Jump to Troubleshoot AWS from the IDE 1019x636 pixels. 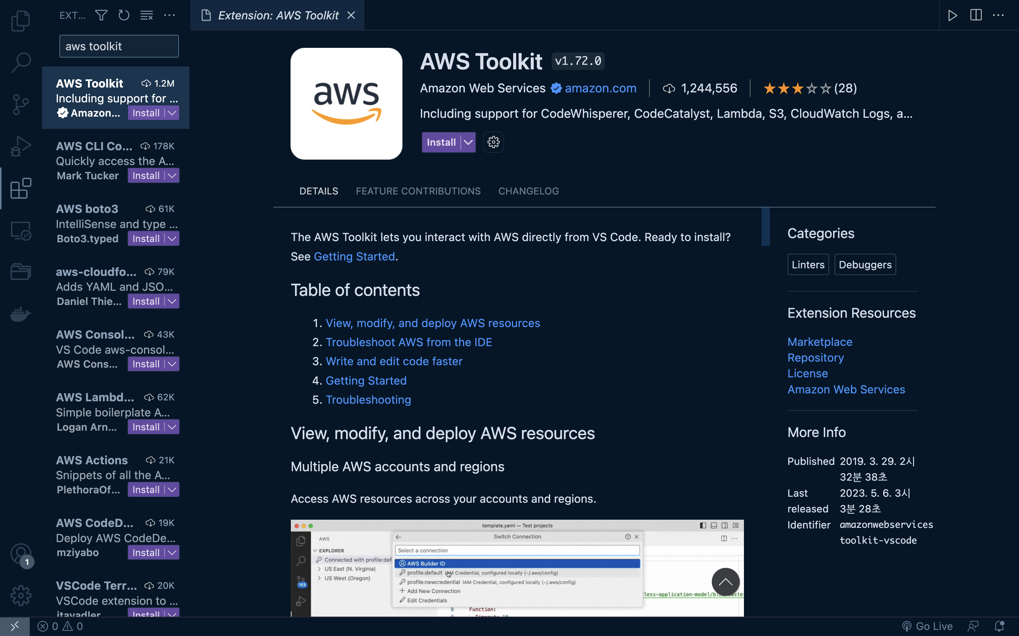click(409, 342)
